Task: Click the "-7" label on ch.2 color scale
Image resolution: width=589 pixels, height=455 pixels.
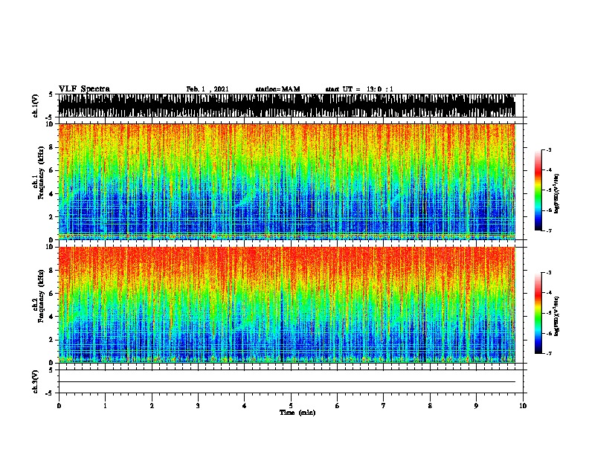Action: click(x=548, y=353)
